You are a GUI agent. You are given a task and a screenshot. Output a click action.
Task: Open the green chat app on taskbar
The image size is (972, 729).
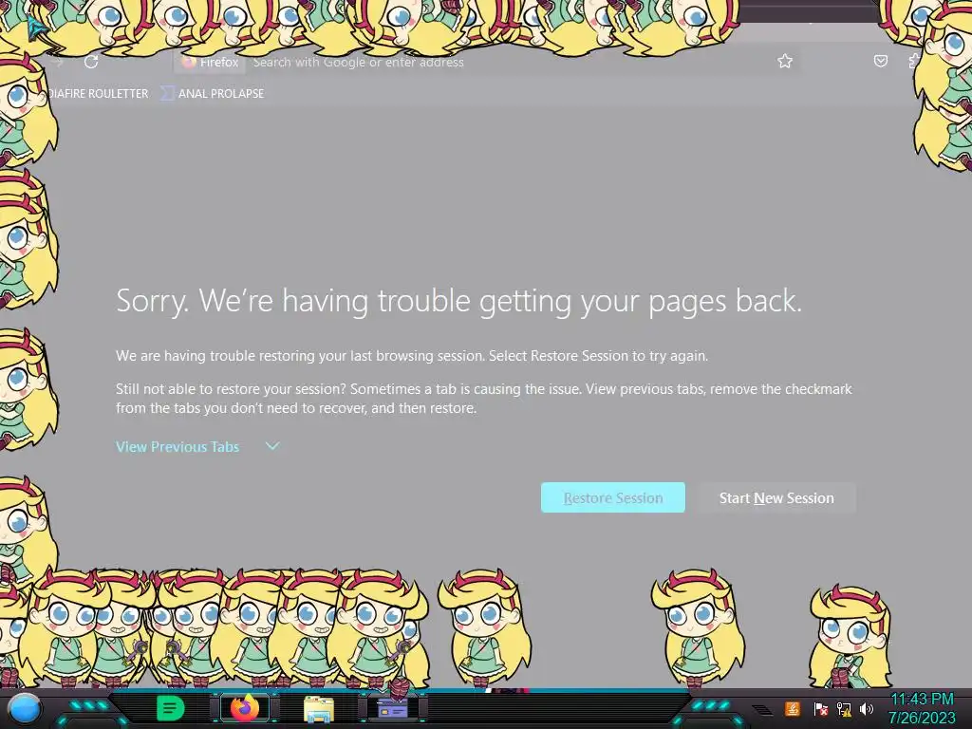click(x=171, y=708)
